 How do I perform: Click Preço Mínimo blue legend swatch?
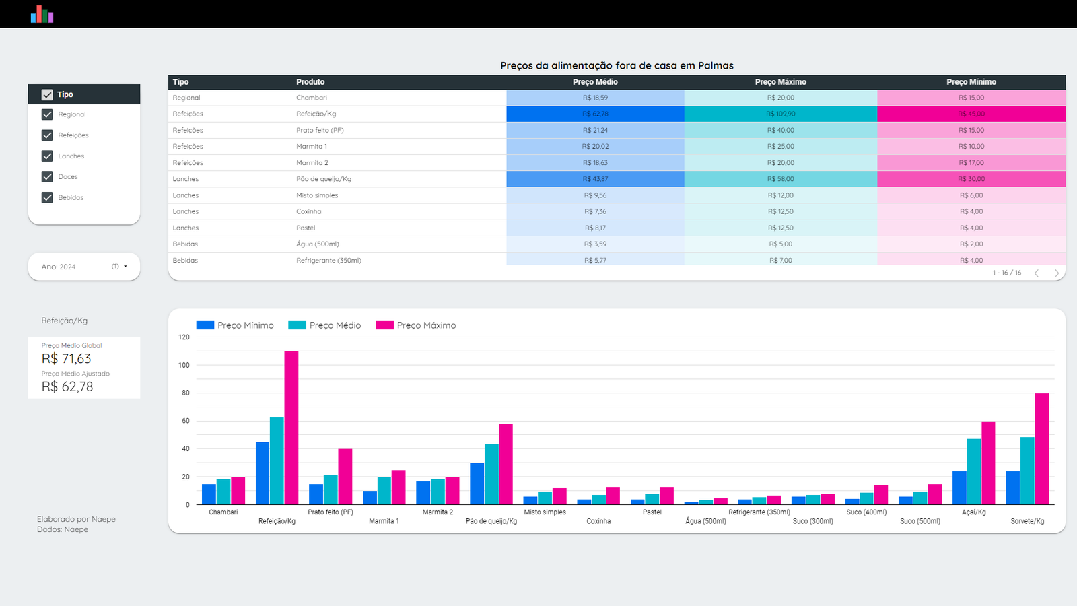tap(205, 325)
